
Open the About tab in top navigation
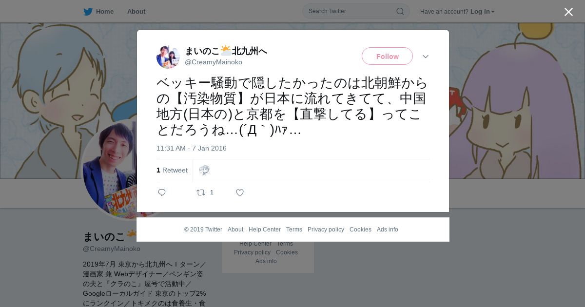(x=136, y=12)
